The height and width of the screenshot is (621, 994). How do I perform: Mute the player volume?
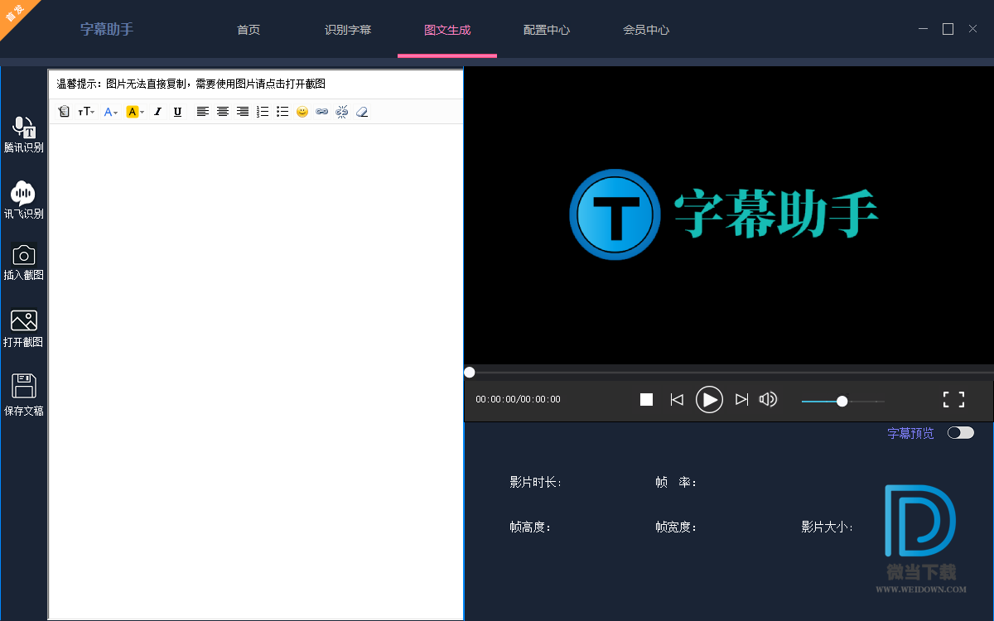pos(769,400)
